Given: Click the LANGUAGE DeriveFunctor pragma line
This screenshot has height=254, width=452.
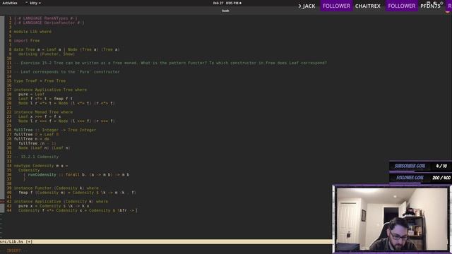Looking at the screenshot, I should coord(49,23).
